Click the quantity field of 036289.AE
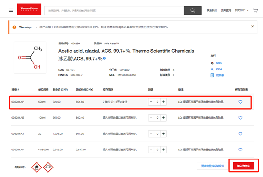263x177 pixels. click(157, 118)
